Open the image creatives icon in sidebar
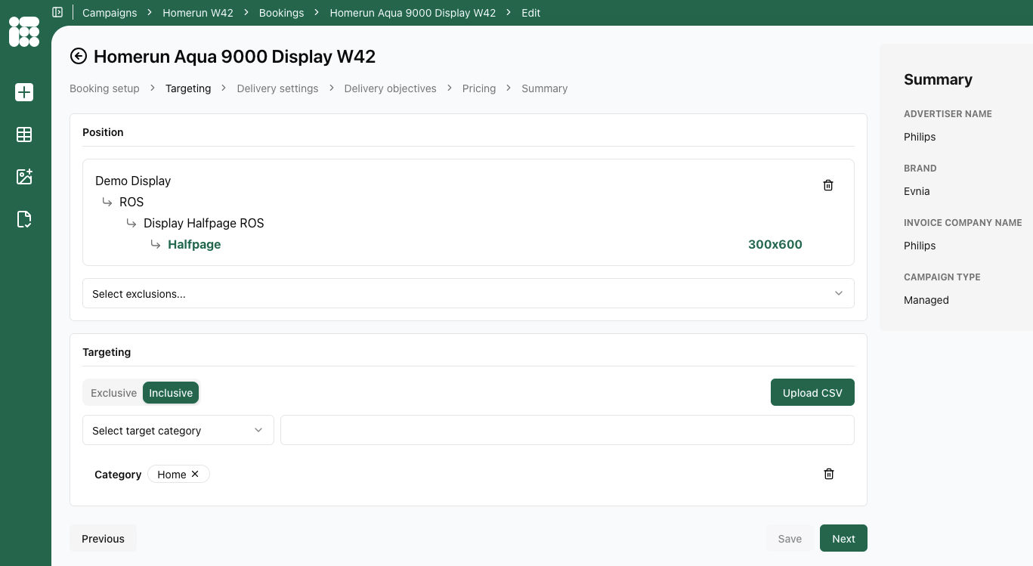 [24, 177]
